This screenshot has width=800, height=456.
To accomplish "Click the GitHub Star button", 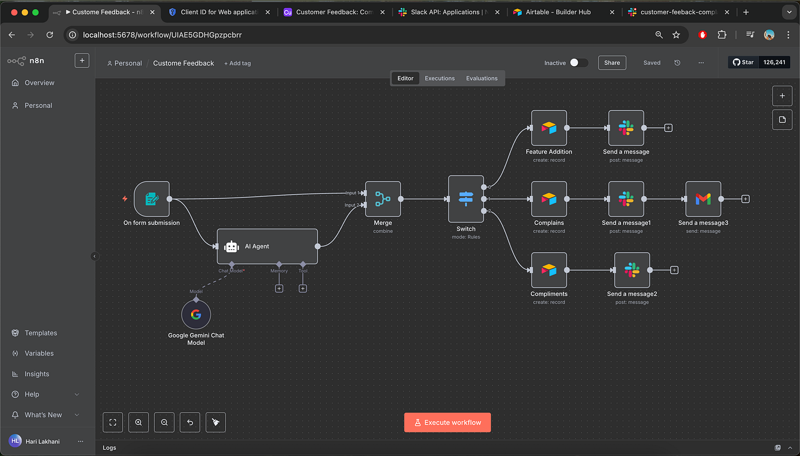I will (743, 62).
